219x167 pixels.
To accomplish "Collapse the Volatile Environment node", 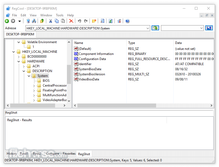I will 19,42.
